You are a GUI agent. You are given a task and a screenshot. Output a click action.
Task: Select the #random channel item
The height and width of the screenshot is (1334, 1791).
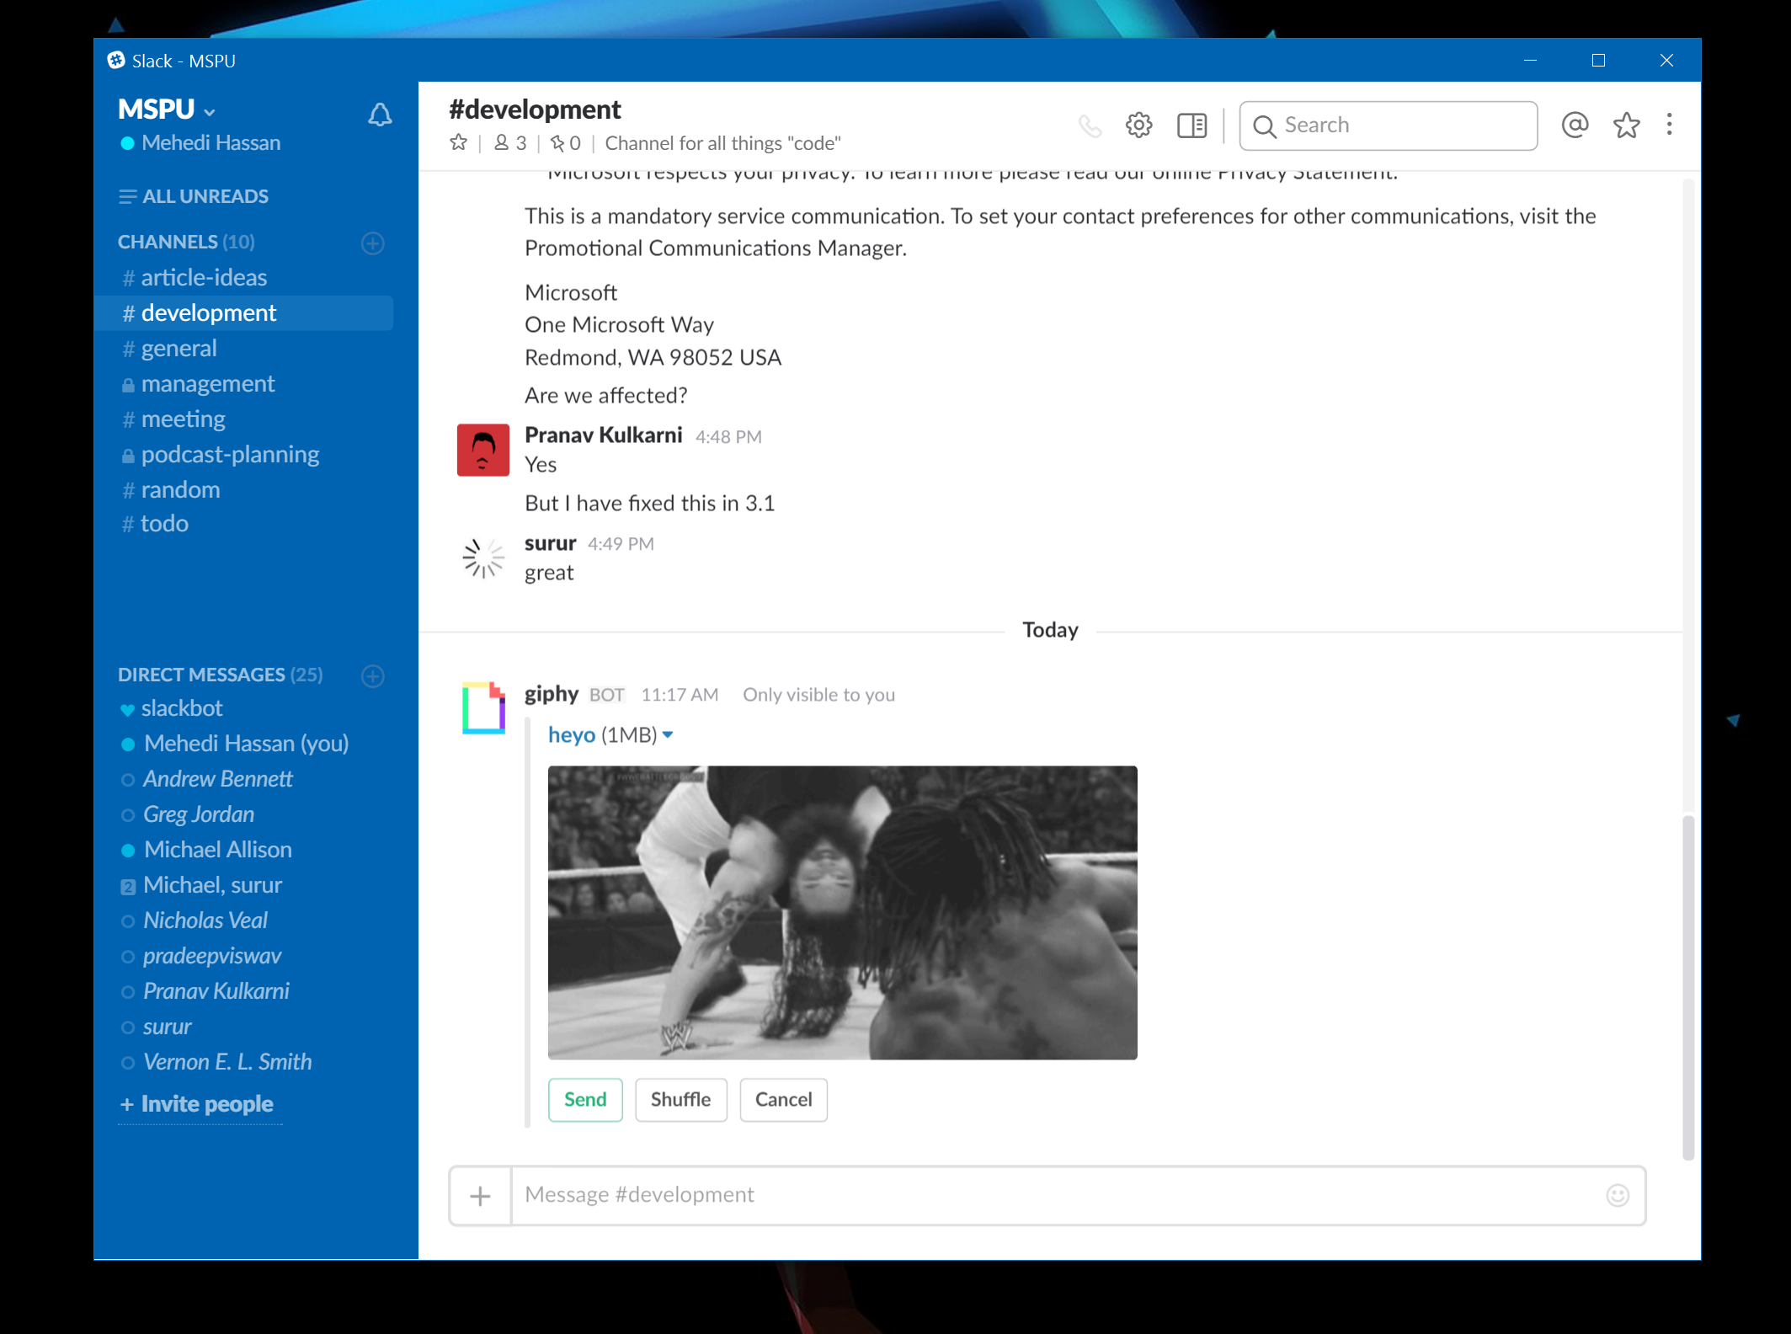click(x=179, y=488)
